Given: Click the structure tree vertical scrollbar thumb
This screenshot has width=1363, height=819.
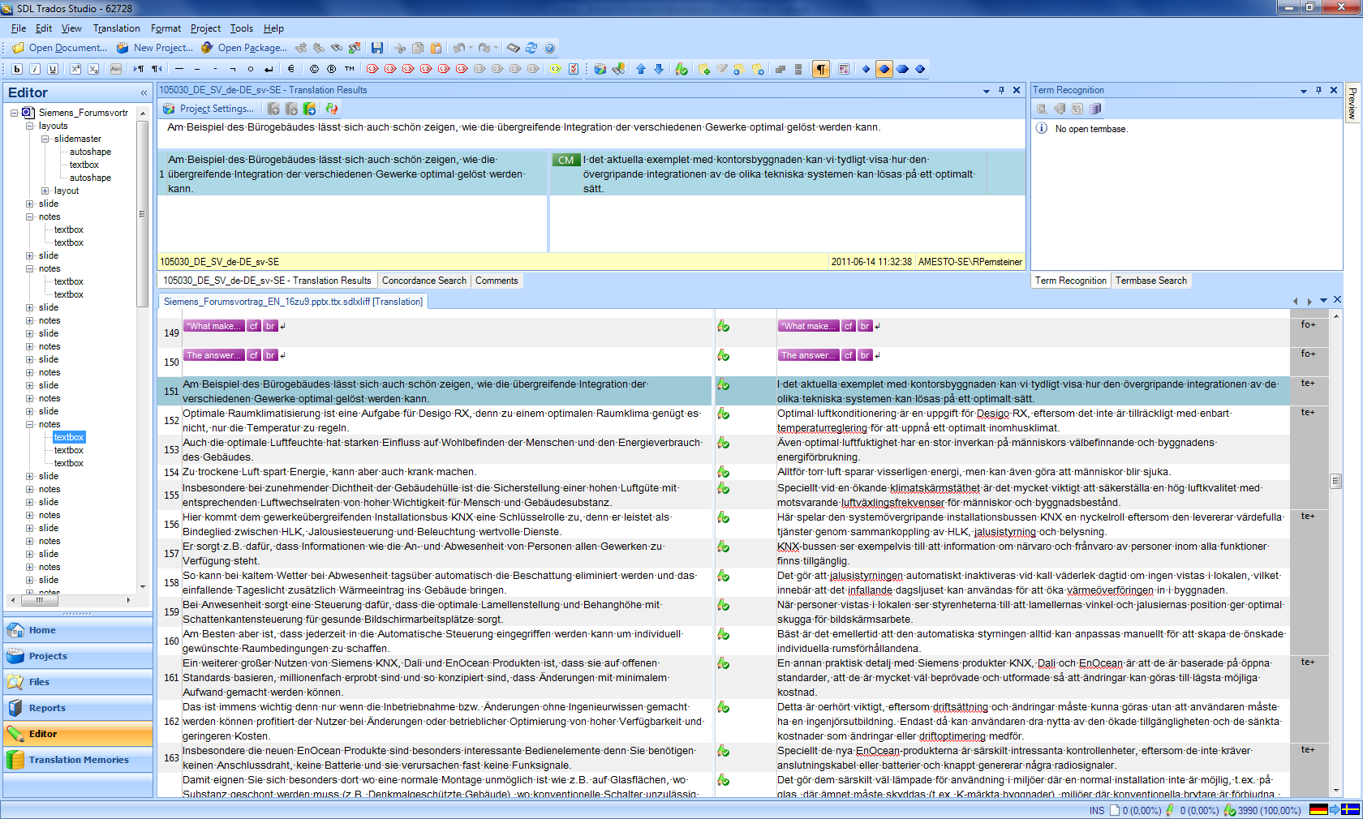Looking at the screenshot, I should click(x=142, y=214).
